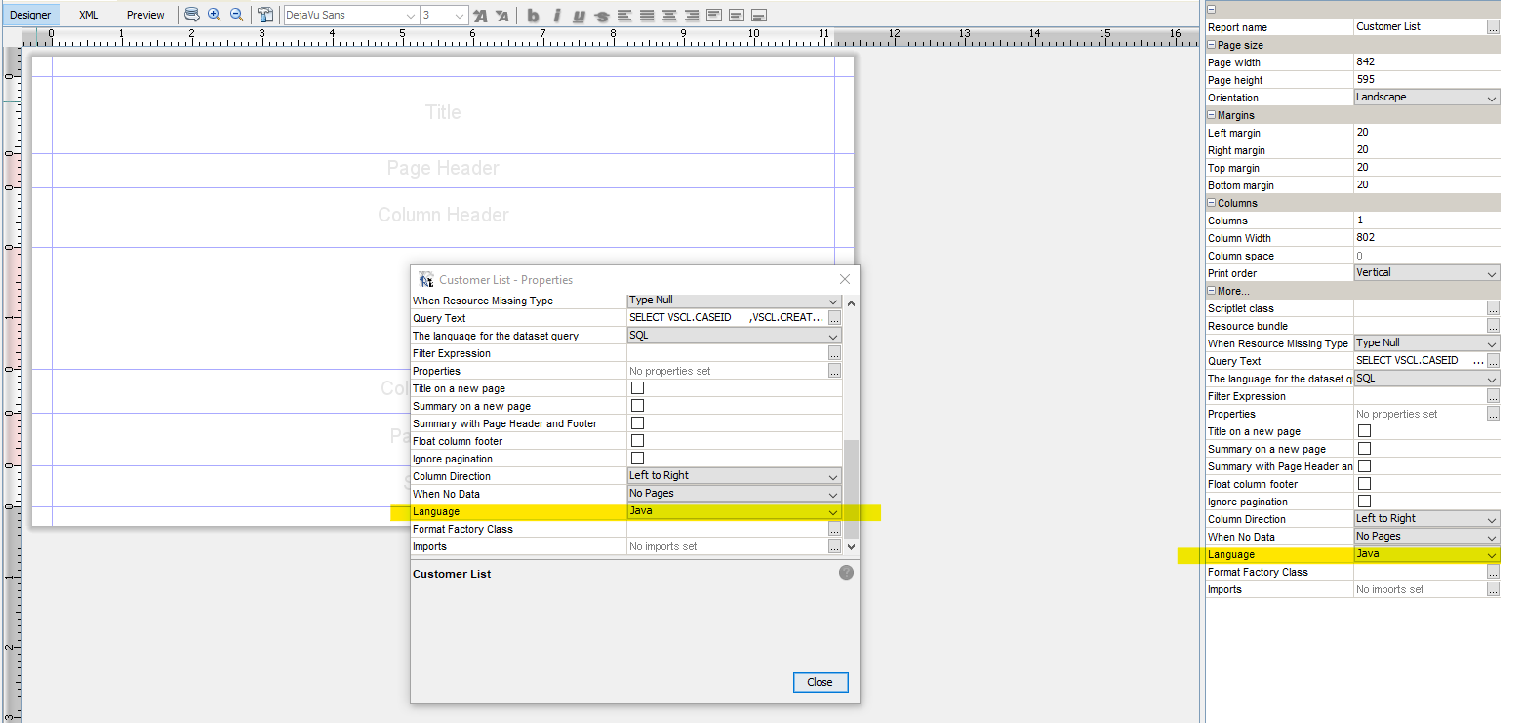Open Format Factory Class browser in dialog
1523x723 pixels.
834,529
